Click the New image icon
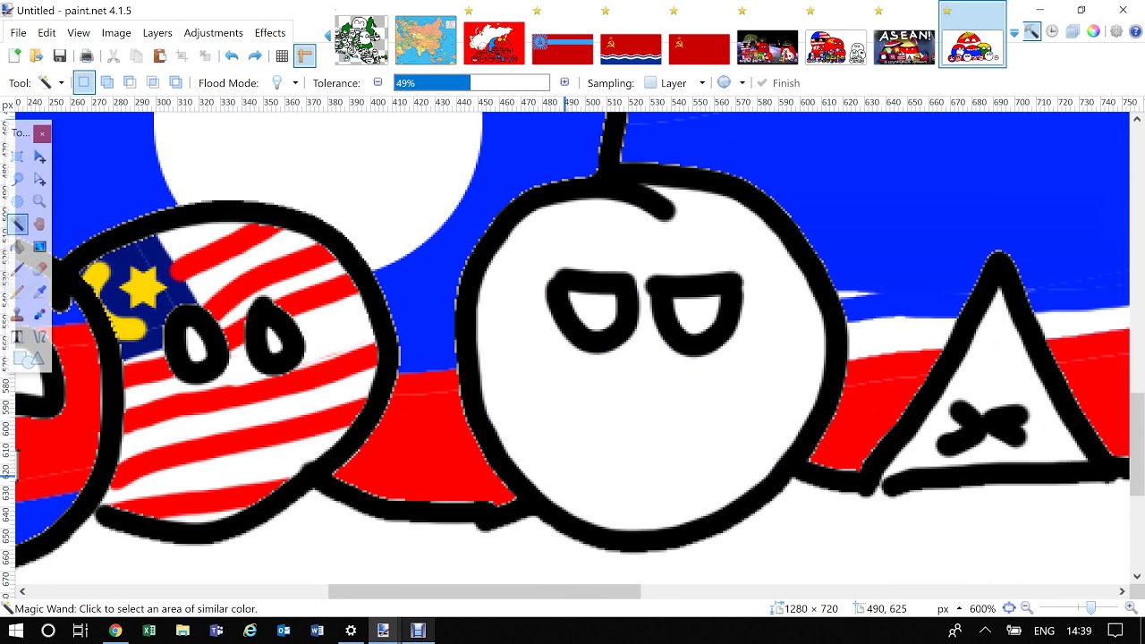This screenshot has width=1145, height=644. click(14, 55)
